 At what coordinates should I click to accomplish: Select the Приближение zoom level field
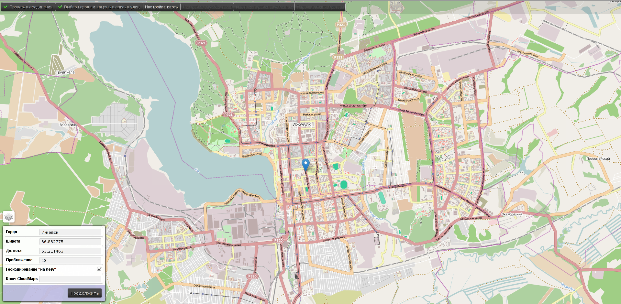pyautogui.click(x=71, y=260)
